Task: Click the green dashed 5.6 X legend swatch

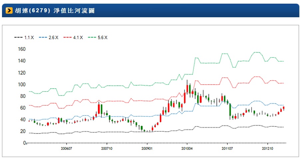Action: (x=92, y=38)
